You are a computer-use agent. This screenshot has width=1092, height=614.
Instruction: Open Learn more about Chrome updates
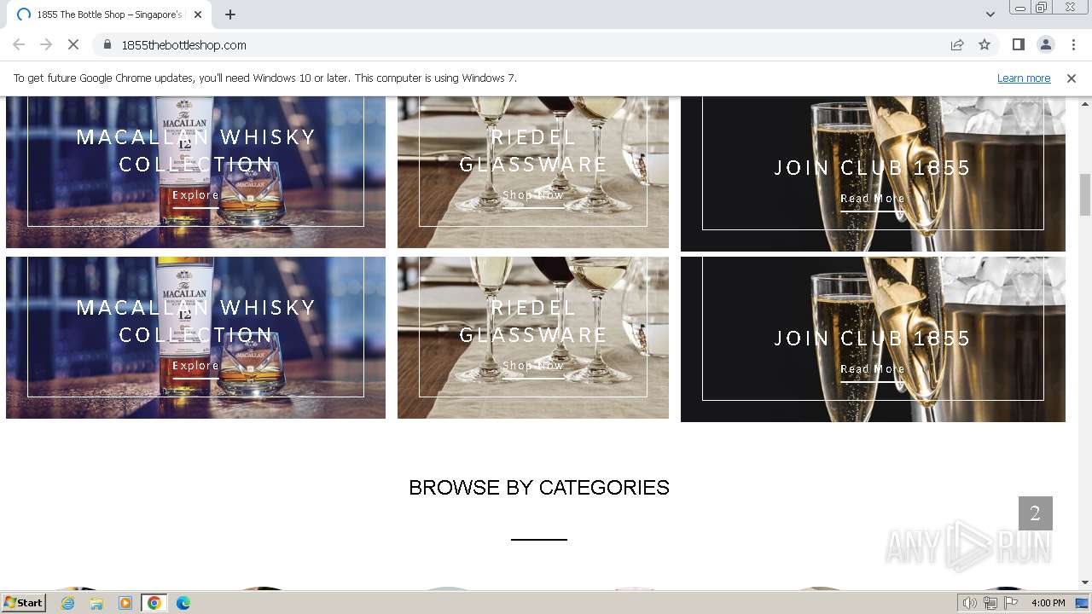1024,78
